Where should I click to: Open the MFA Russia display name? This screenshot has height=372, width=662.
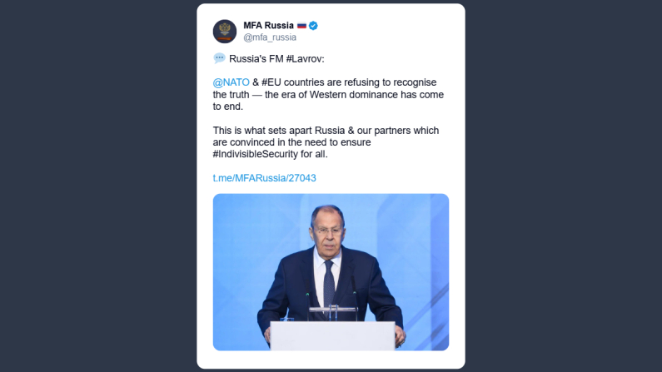pos(268,26)
